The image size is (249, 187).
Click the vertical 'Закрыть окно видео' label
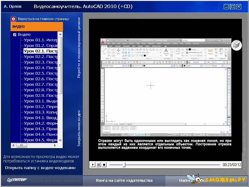point(79,128)
